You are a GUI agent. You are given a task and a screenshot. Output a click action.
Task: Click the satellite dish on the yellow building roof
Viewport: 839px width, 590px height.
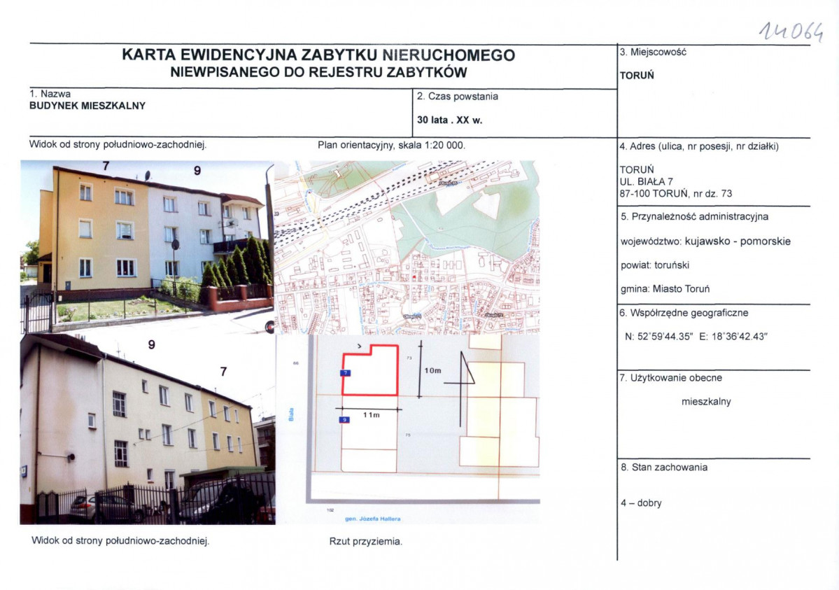click(x=147, y=175)
